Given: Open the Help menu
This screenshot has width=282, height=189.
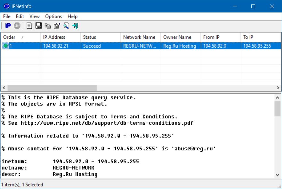Looking at the screenshot, I should click(x=72, y=17).
